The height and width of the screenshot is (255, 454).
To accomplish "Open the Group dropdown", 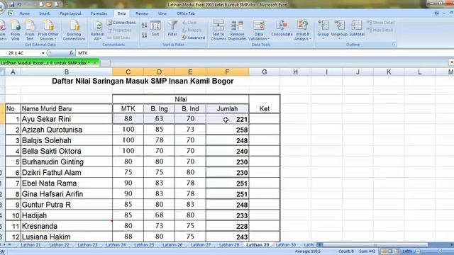I will [x=323, y=30].
